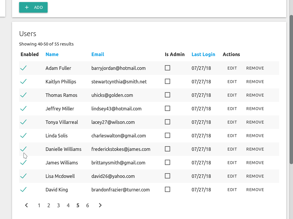Screen dimensions: 293x219
Task: Click the green enabled checkmark for Adam Fuller
Action: click(x=23, y=68)
